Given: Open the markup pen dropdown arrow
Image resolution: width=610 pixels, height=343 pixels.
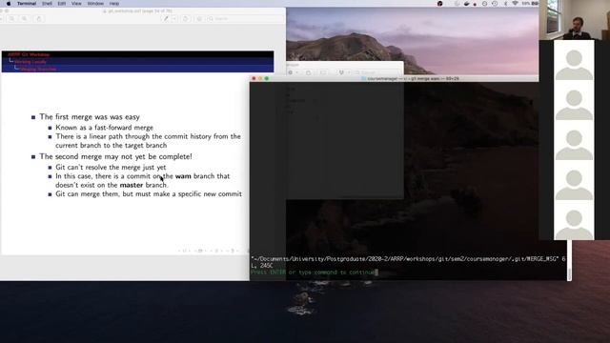Looking at the screenshot, I should [x=173, y=19].
